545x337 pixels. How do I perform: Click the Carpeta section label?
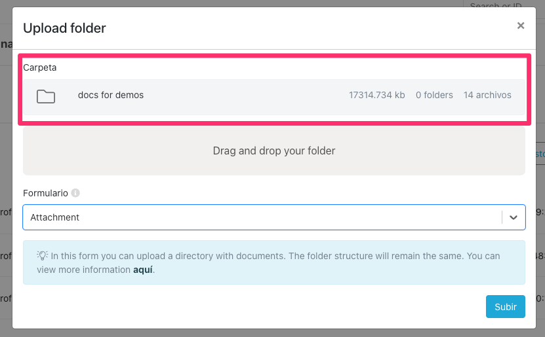(39, 67)
